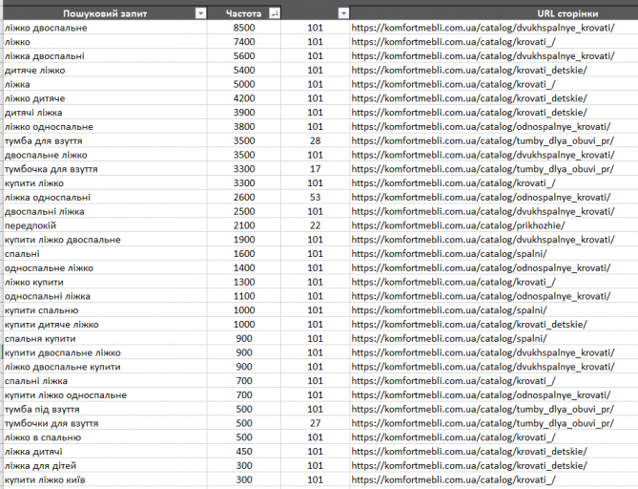Select position cell 17 in тумбочка для взуття row
This screenshot has height=489, width=638.
point(315,169)
